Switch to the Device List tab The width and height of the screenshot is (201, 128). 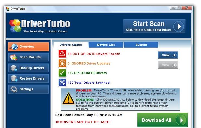click(x=106, y=45)
